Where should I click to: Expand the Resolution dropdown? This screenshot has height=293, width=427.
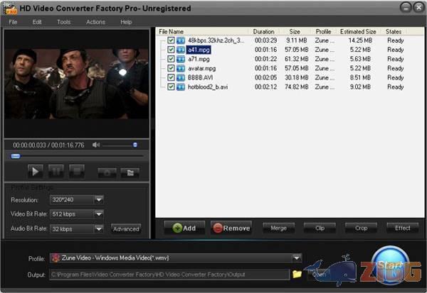point(99,199)
